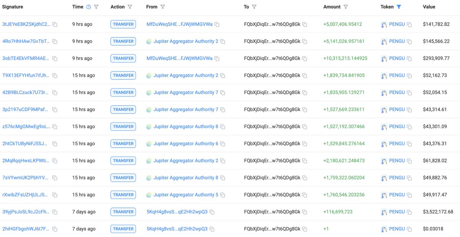Copy PENGU token address in $43,376.31 row

point(409,144)
